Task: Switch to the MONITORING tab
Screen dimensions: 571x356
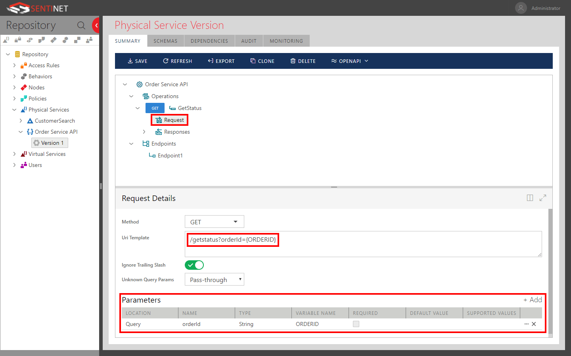Action: (x=286, y=41)
